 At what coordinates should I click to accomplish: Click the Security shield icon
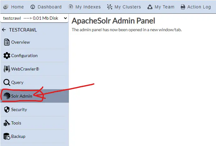7,109
